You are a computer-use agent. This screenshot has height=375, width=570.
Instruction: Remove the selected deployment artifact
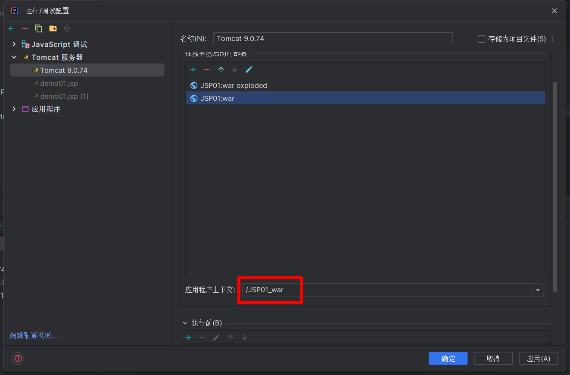(x=207, y=69)
